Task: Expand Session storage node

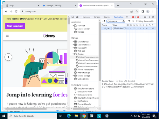Action: pos(73,45)
